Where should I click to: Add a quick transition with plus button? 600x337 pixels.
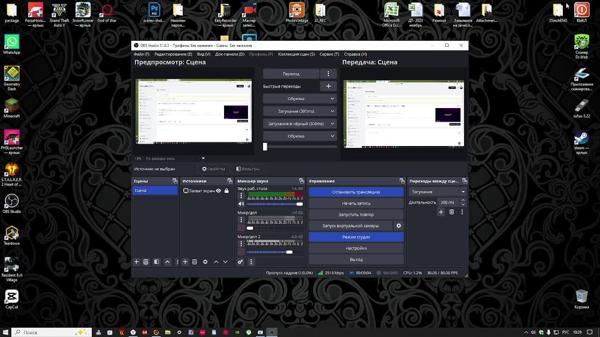click(x=328, y=86)
